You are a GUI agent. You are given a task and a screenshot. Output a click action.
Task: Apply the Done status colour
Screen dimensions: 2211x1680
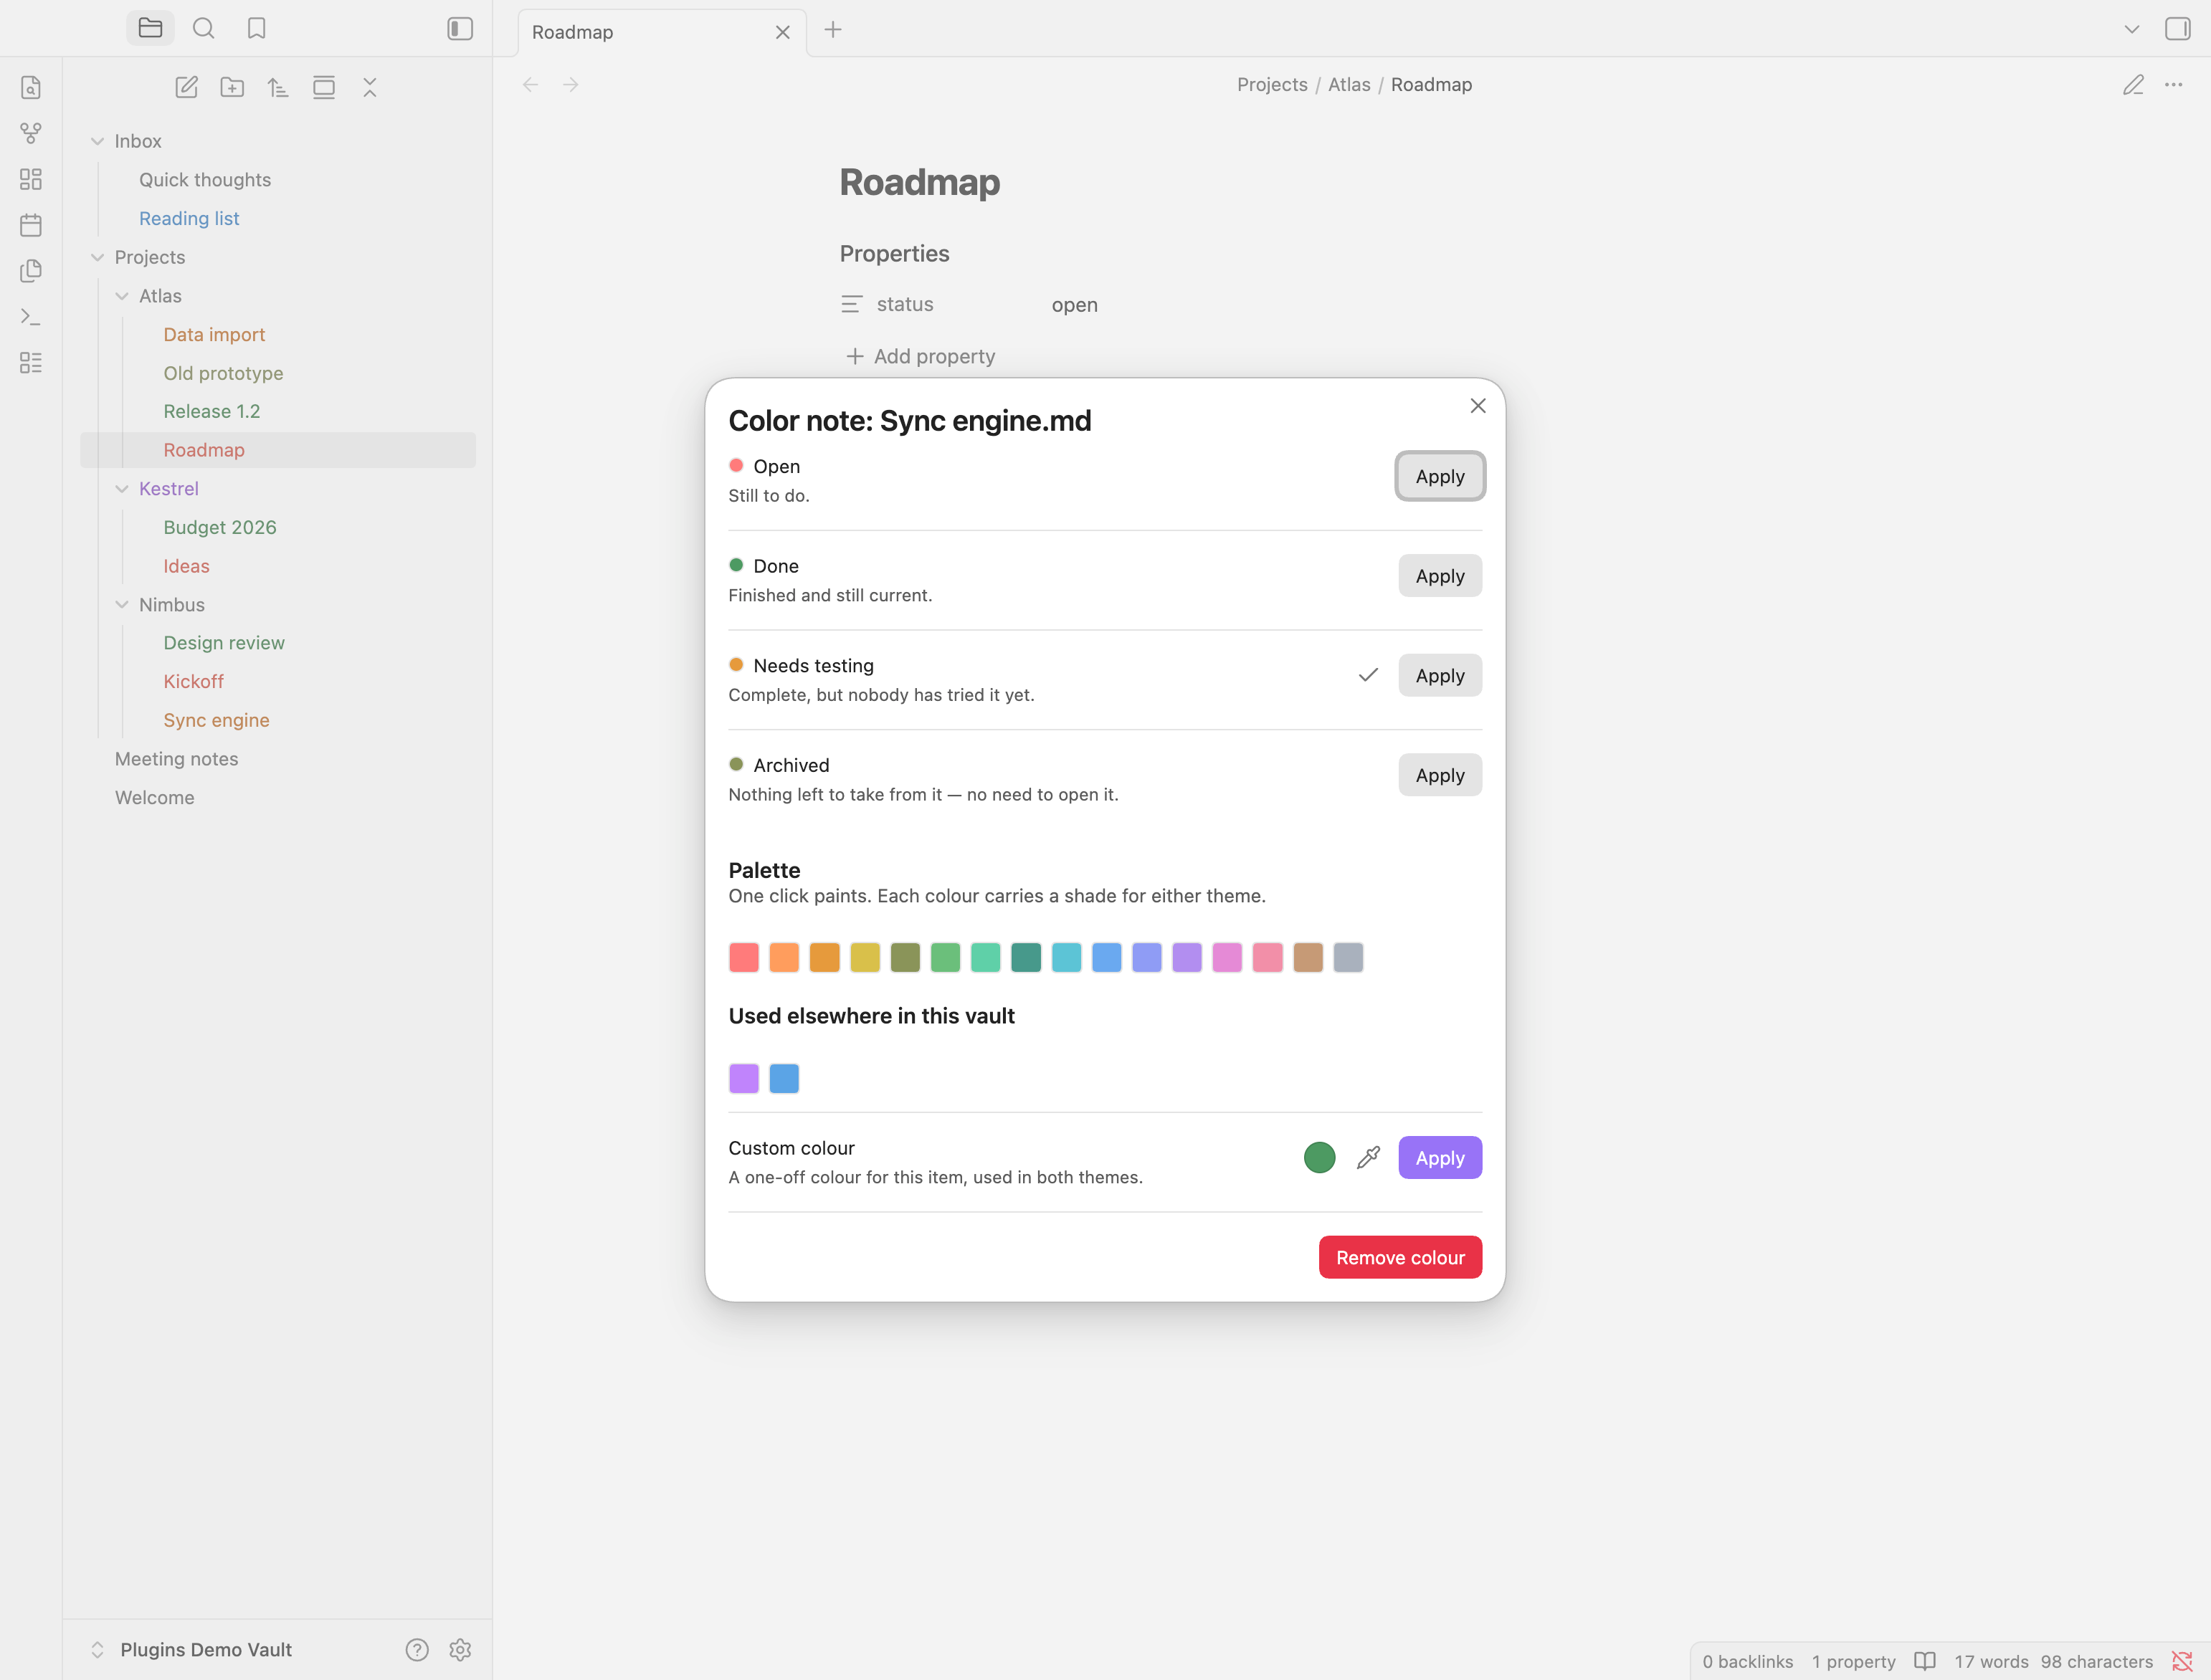click(1440, 576)
